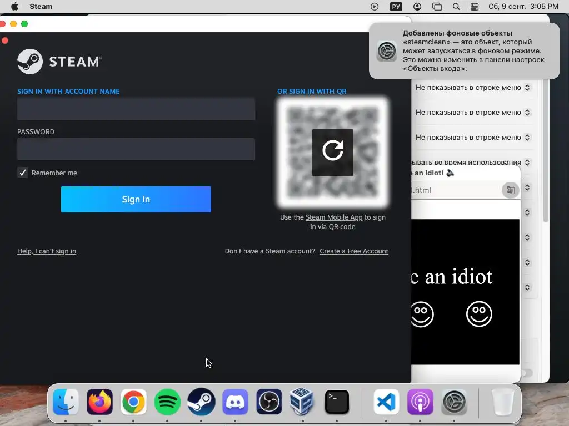Open the Steam Mobile App link

coord(334,217)
